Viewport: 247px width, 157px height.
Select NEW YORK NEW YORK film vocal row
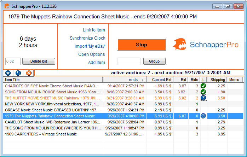point(123,104)
